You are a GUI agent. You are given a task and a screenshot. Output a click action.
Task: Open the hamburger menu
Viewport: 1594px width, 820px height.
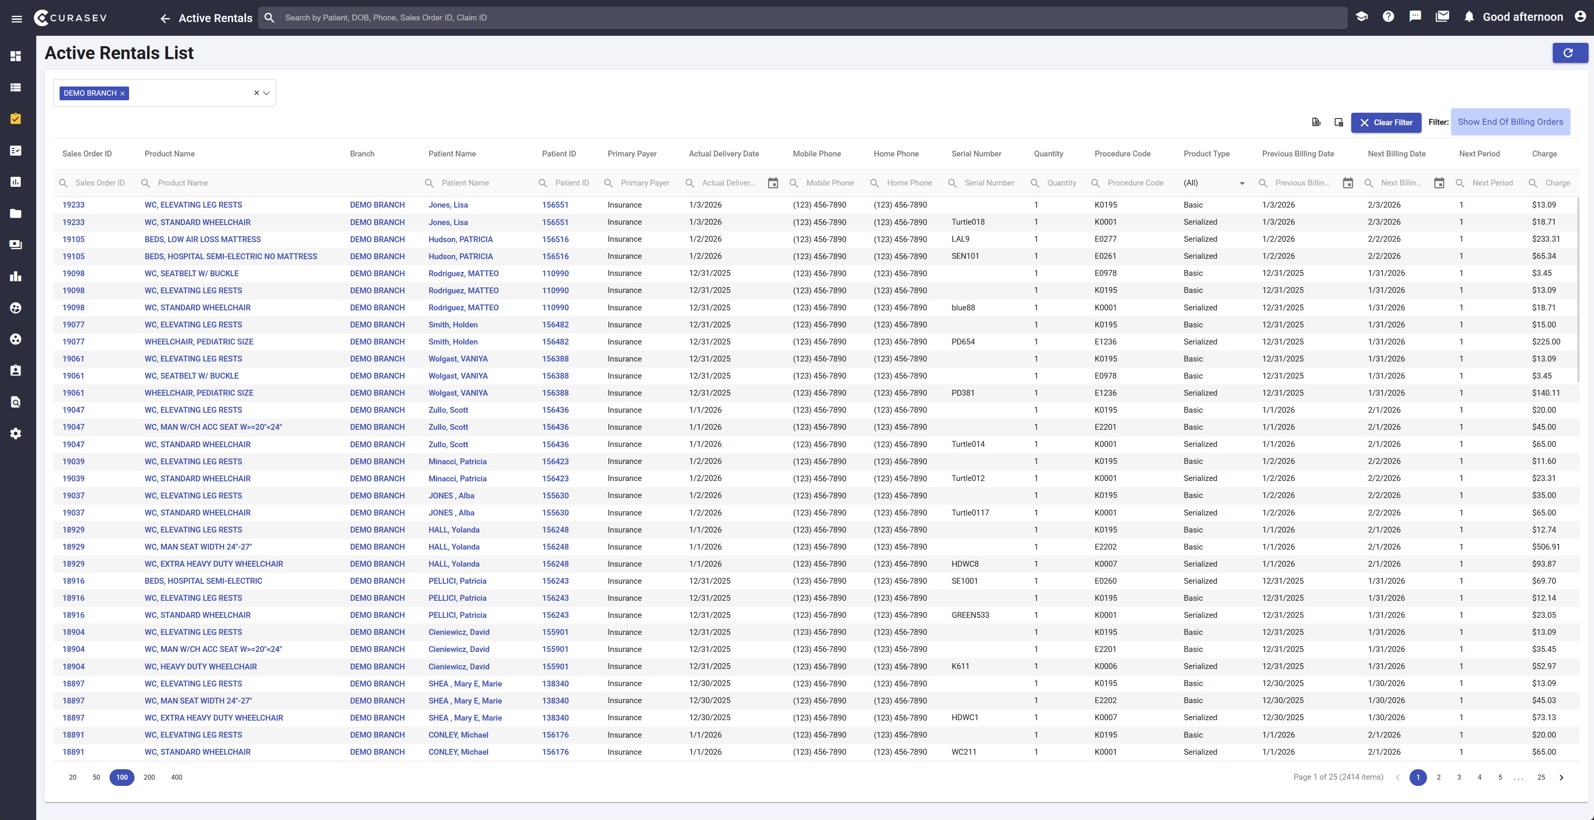17,18
